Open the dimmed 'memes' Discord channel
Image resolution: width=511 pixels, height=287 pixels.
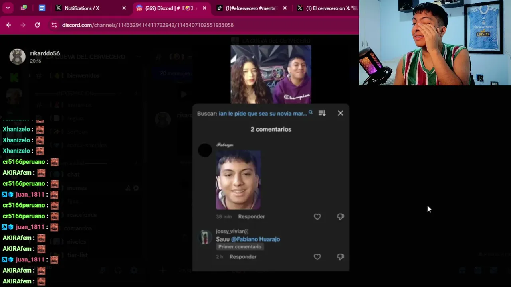(77, 188)
